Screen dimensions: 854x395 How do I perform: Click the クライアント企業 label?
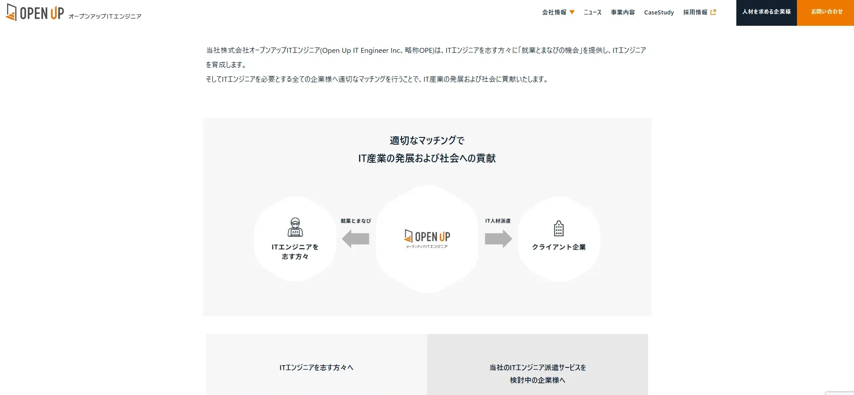coord(559,247)
